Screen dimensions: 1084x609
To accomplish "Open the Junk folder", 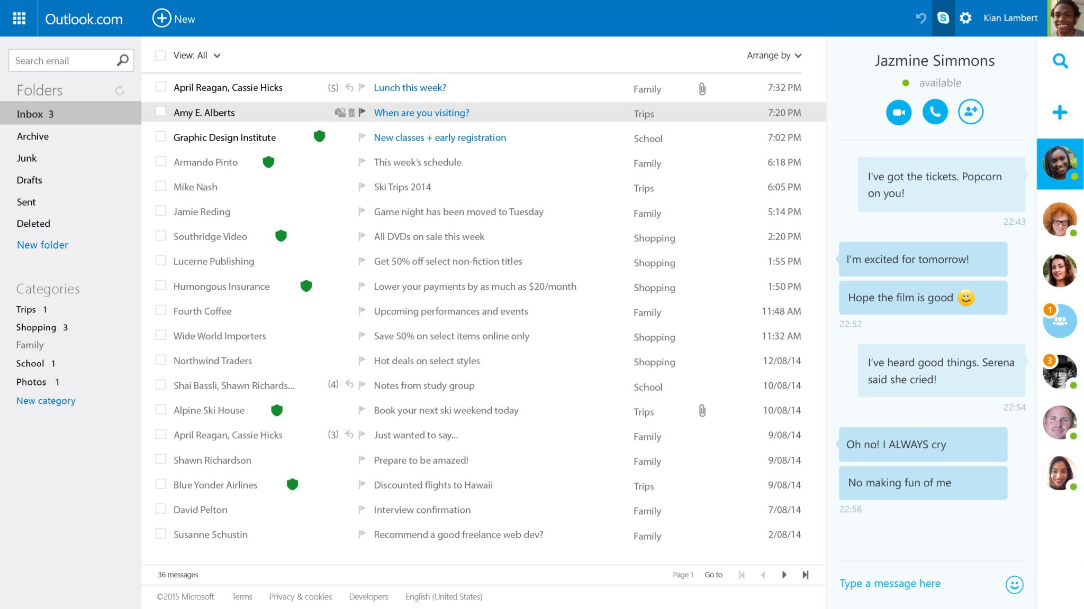I will [x=26, y=158].
